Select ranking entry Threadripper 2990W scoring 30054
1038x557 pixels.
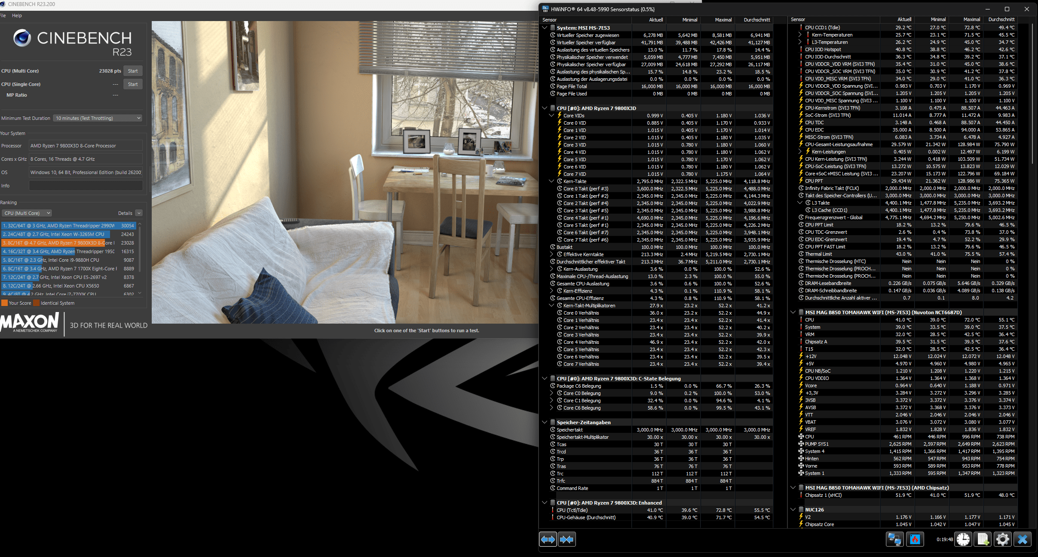[x=69, y=226]
